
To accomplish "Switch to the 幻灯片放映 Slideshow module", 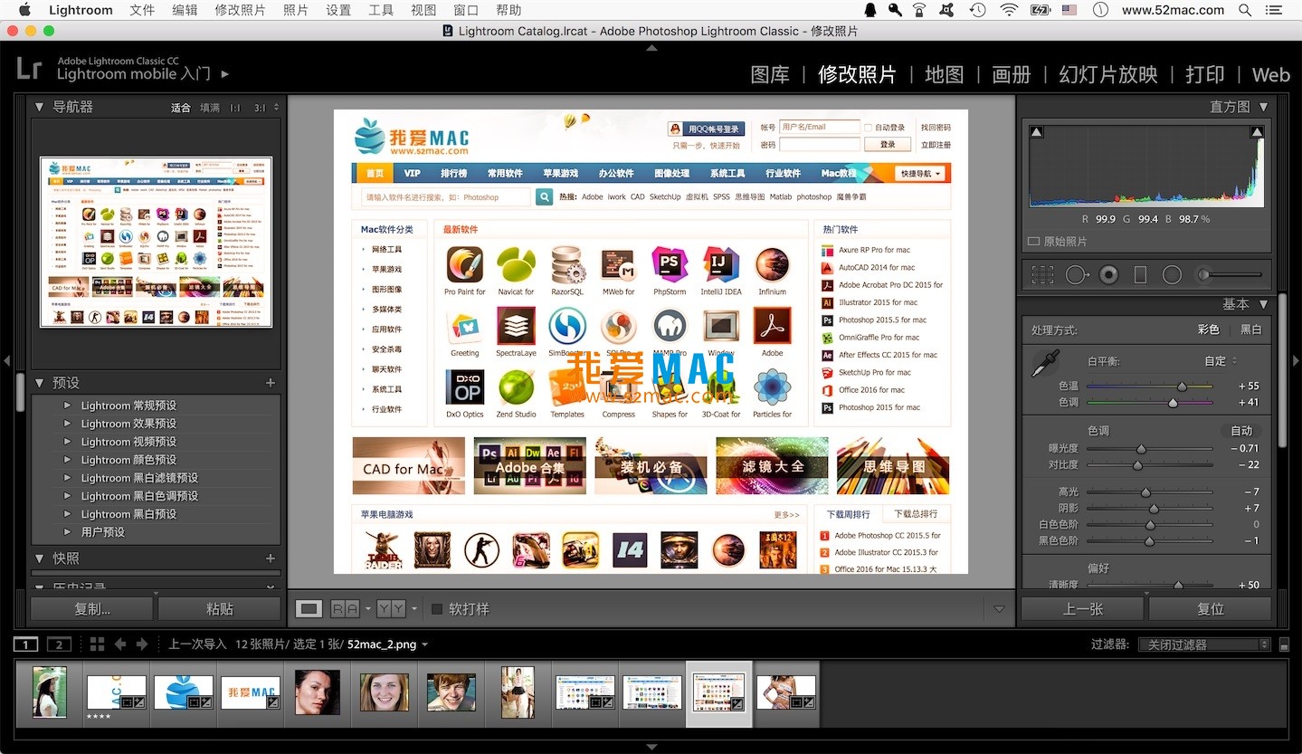I will (1108, 74).
